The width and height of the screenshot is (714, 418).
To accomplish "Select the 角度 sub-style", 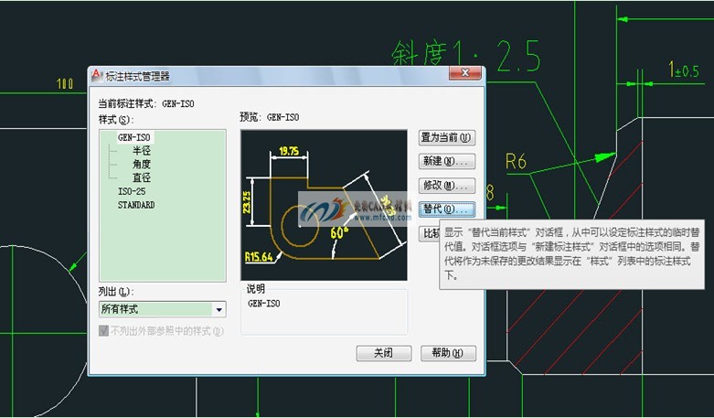I will point(142,164).
